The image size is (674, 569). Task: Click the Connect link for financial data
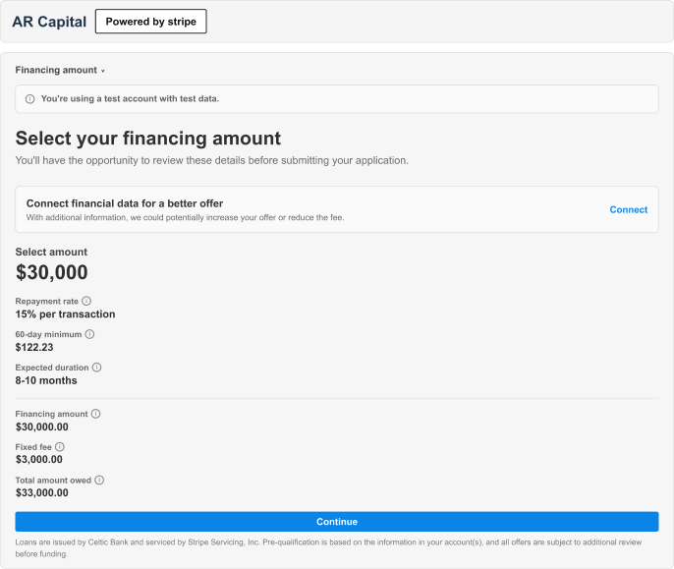(x=628, y=209)
